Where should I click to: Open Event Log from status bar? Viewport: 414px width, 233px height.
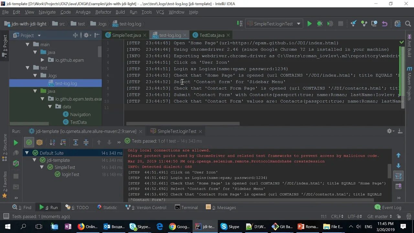[x=388, y=207]
